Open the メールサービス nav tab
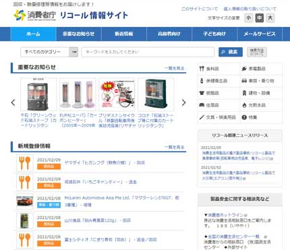The image size is (290, 250). [x=260, y=34]
